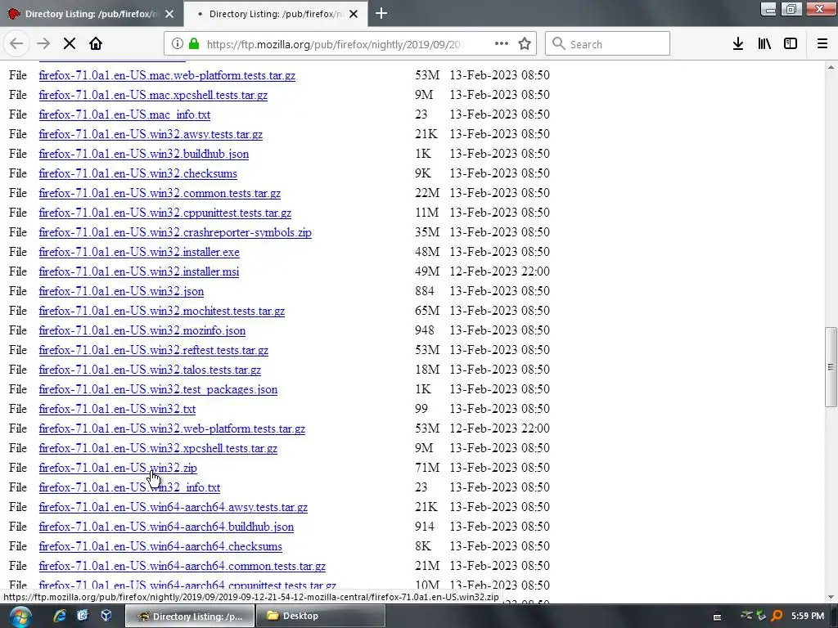Open the VirtualBox cube taskbar icon
838x628 pixels.
106,616
